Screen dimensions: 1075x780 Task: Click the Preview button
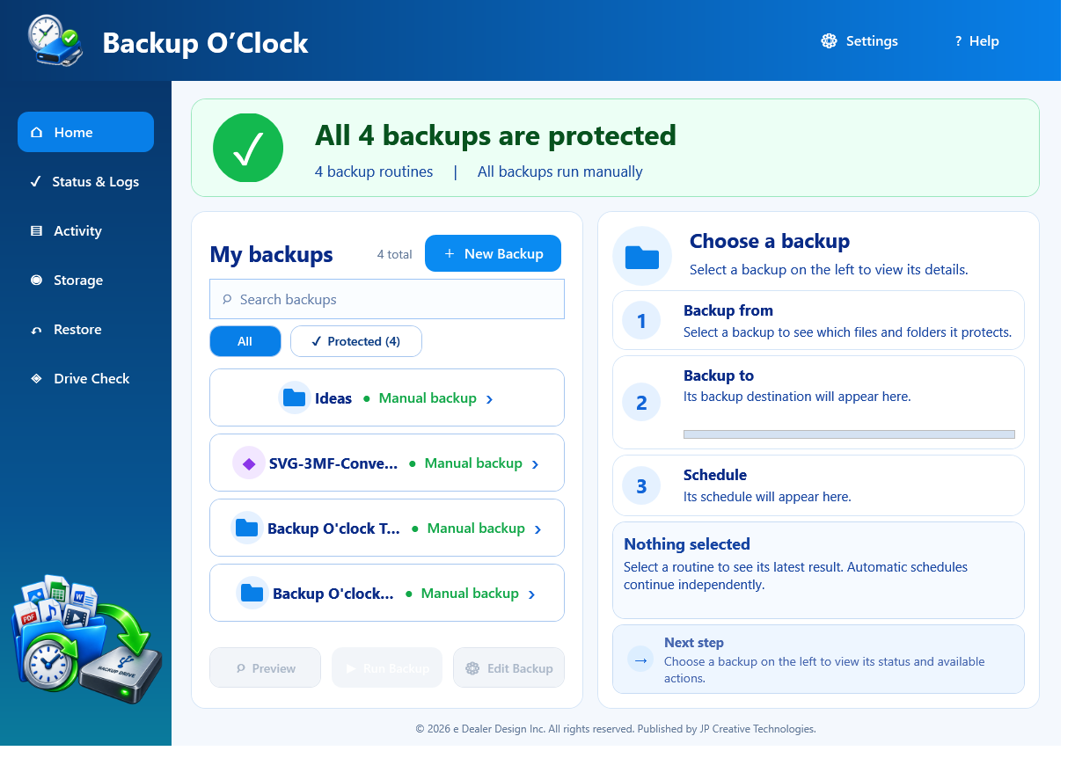pos(265,668)
